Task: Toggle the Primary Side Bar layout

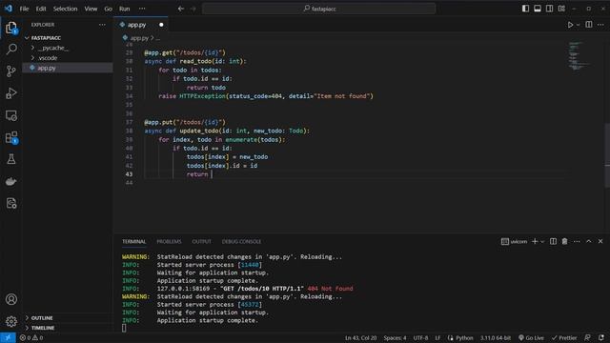Action: pyautogui.click(x=525, y=9)
